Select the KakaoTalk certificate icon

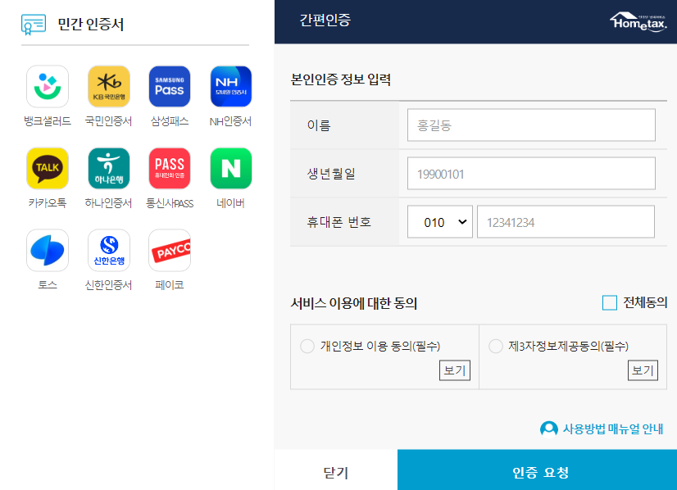47,168
